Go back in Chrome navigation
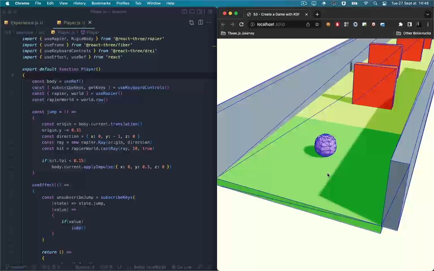Screen dimensions: 434x271 pos(224,24)
